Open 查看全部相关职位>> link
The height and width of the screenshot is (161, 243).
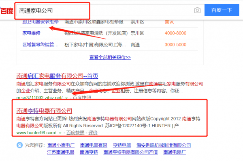tap(110, 57)
